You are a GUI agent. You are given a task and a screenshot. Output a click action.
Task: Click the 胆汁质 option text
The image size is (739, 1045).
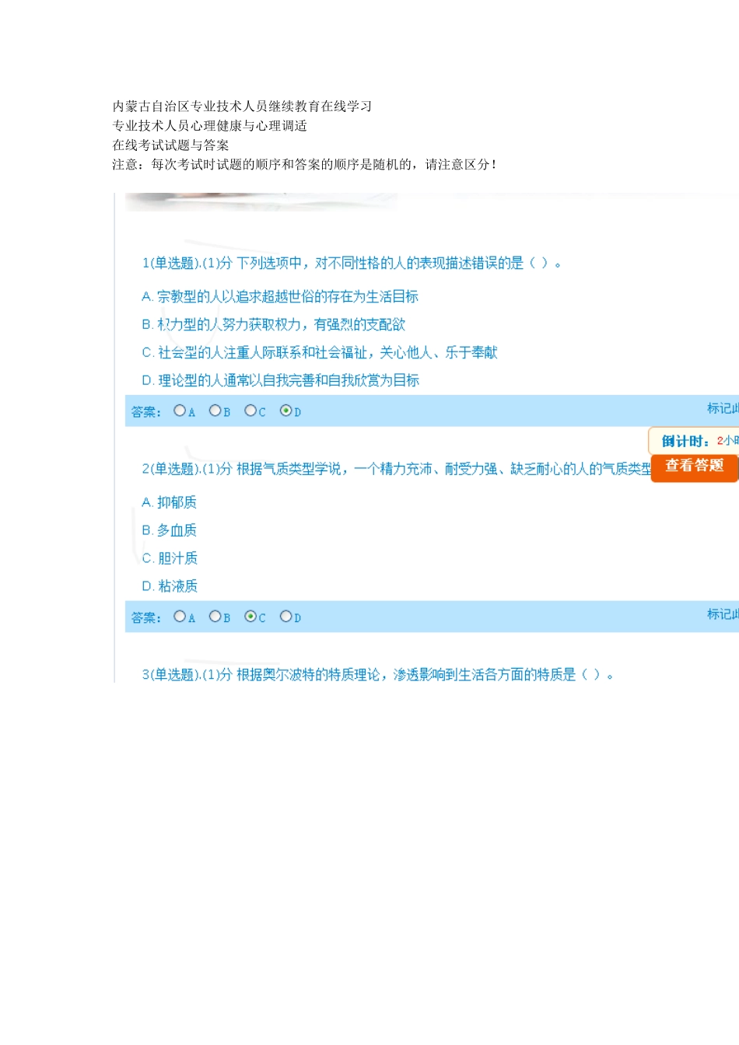[x=177, y=558]
